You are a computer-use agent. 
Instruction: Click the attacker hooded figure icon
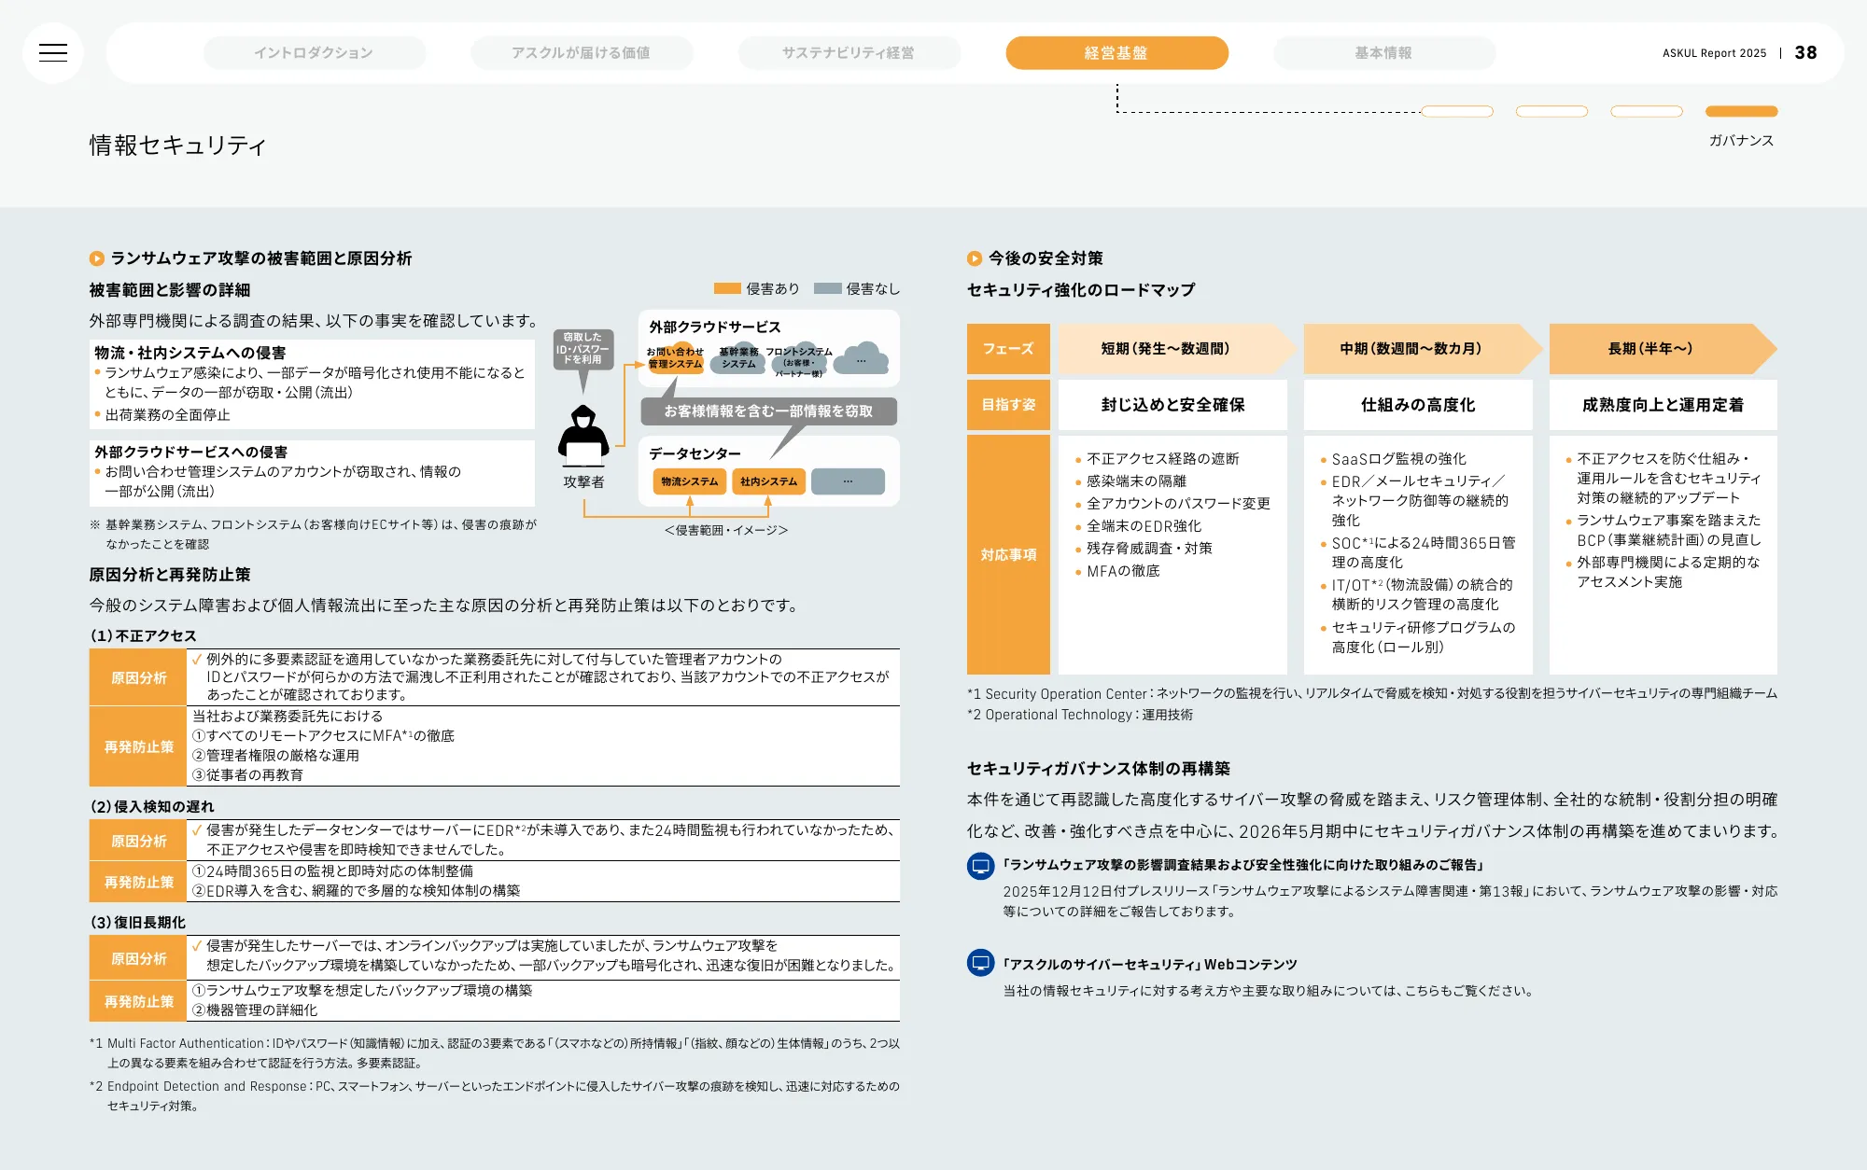click(583, 436)
